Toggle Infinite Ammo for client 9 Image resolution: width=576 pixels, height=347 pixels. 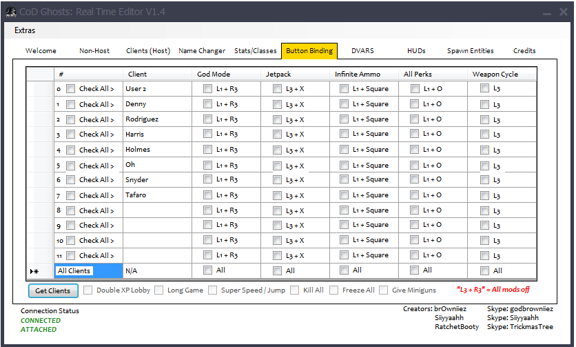(344, 224)
